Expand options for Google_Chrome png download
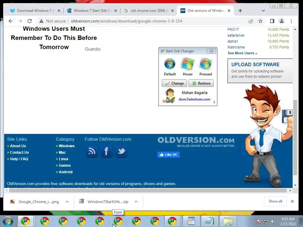Viewport: 303px width, 227px height. click(67, 202)
